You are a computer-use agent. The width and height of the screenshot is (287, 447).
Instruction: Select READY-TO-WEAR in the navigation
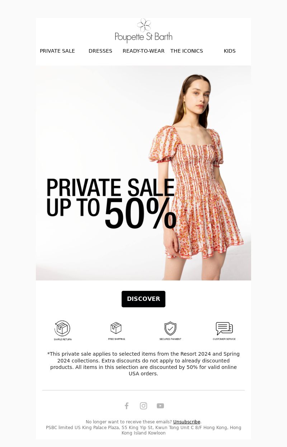point(143,51)
